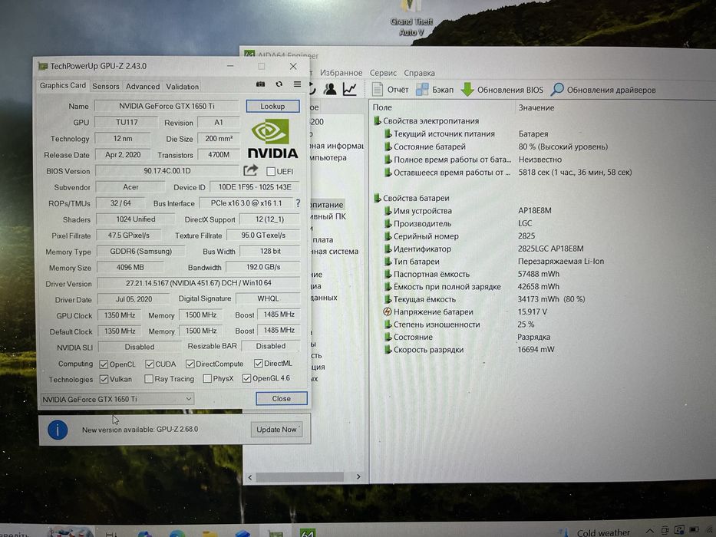Open the GPU-Z hamburger menu

tap(297, 84)
